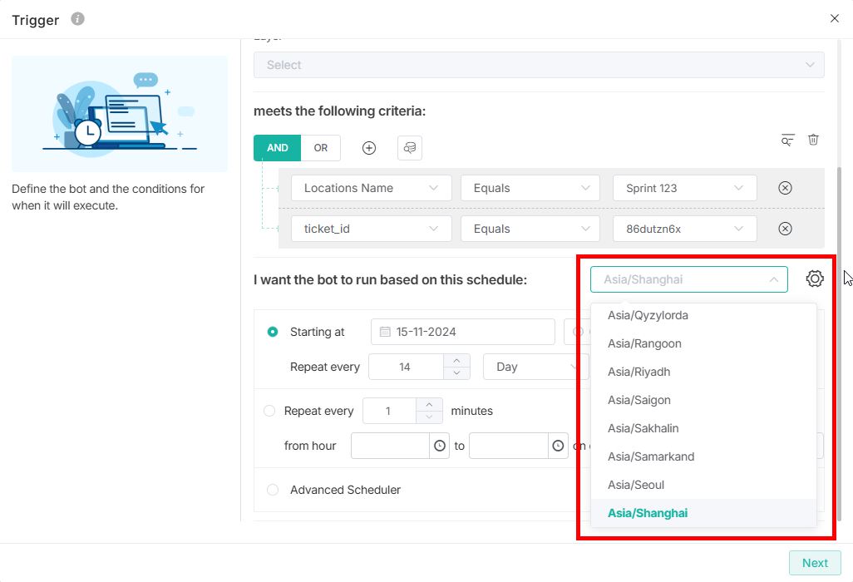This screenshot has height=582, width=853.
Task: Select Repeat every minutes radio option
Action: point(269,411)
